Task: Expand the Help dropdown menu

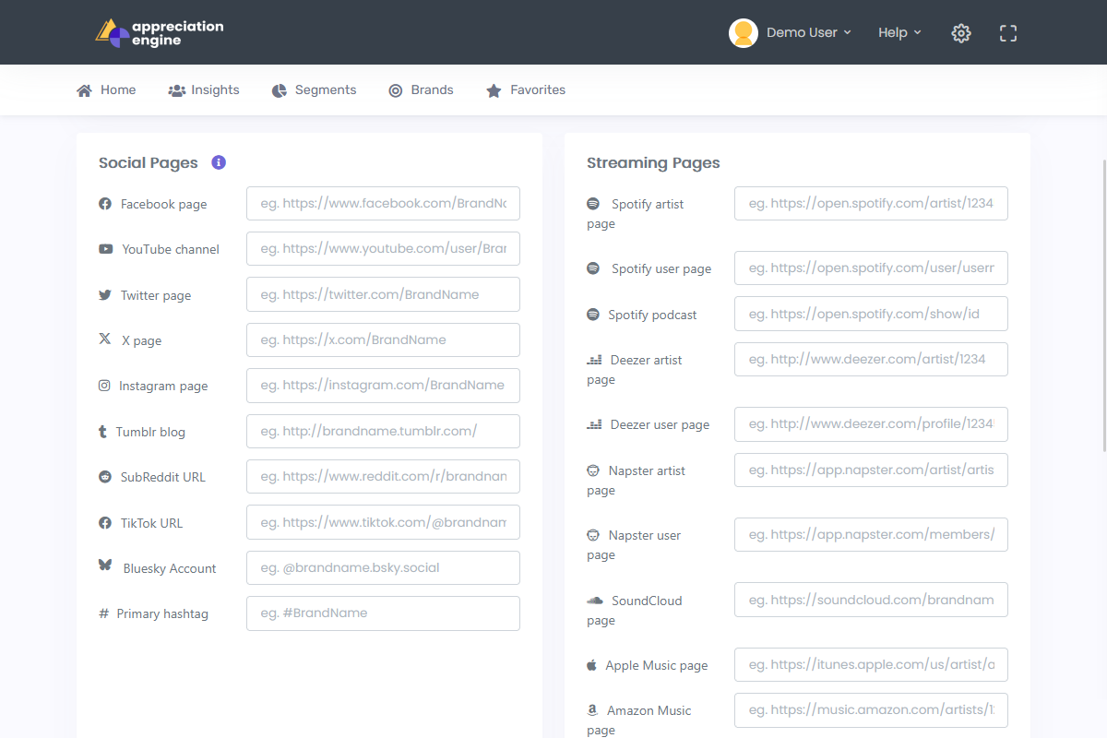Action: coord(899,33)
